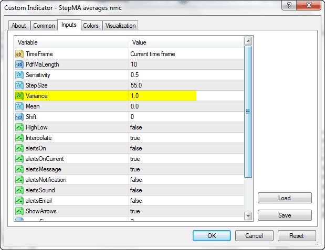Select the Inputs tab
The width and height of the screenshot is (325, 250).
click(69, 25)
